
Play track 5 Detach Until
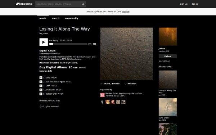(x=41, y=94)
